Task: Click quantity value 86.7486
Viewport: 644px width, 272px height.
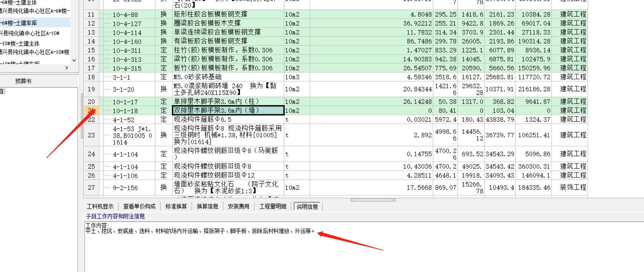Action: (419, 42)
